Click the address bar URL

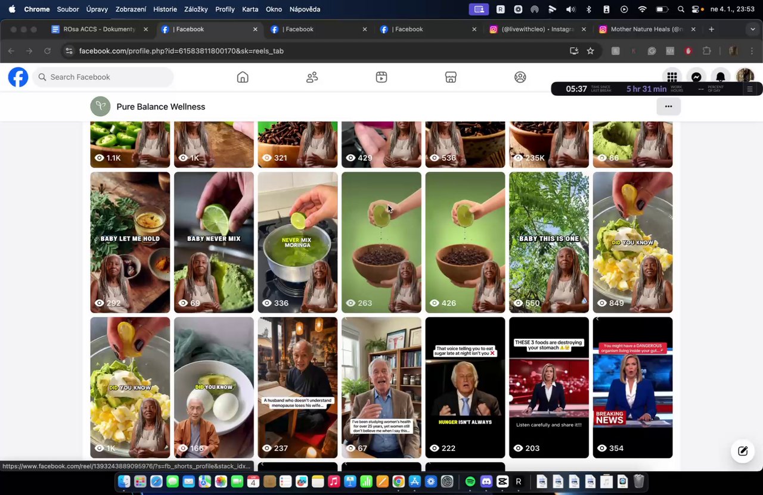click(x=181, y=51)
